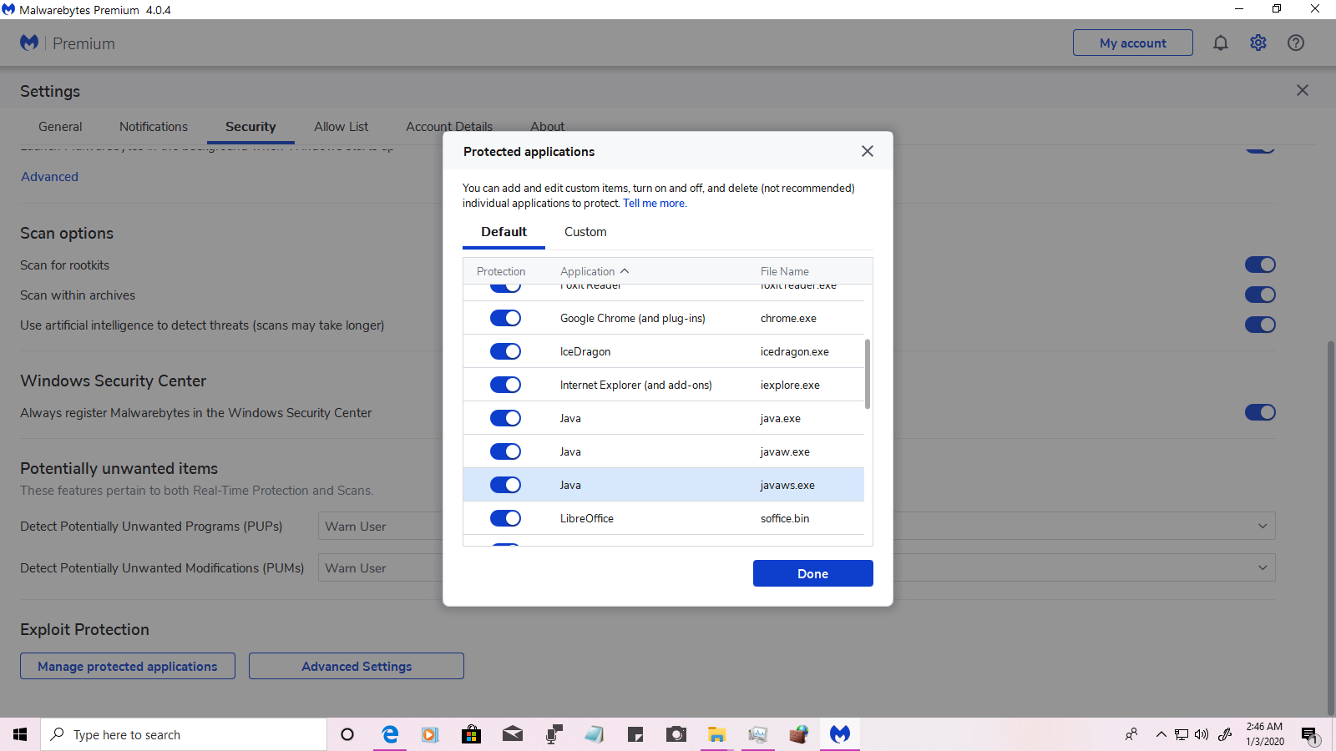Open the Notifications settings tab

pyautogui.click(x=154, y=127)
